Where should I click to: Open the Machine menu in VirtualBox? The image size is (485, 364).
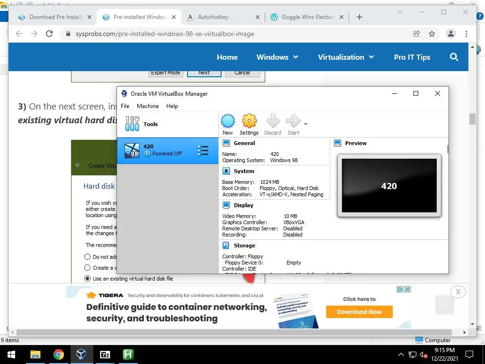(x=148, y=106)
